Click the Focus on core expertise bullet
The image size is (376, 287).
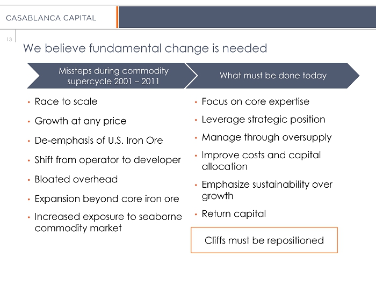[255, 101]
